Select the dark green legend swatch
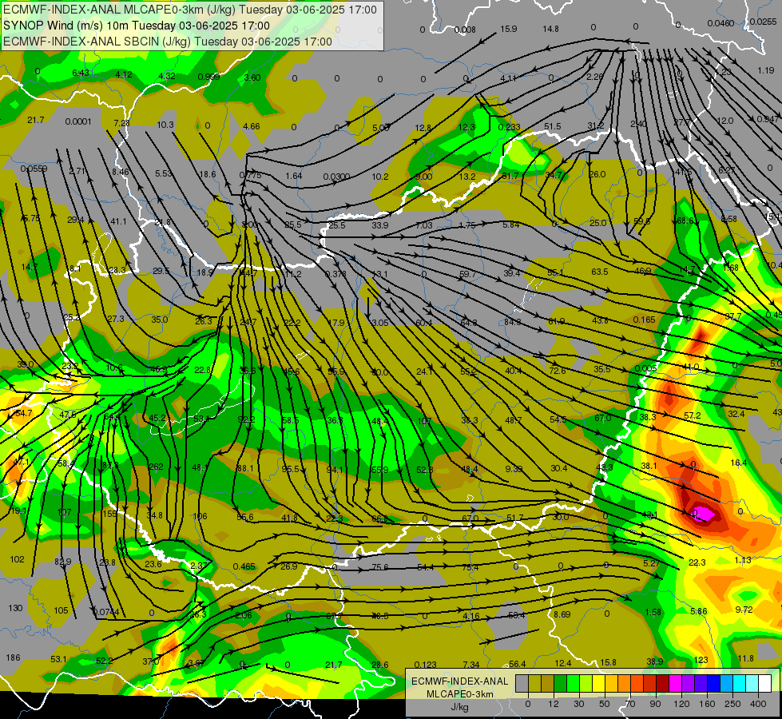Image resolution: width=782 pixels, height=719 pixels. pos(560,684)
